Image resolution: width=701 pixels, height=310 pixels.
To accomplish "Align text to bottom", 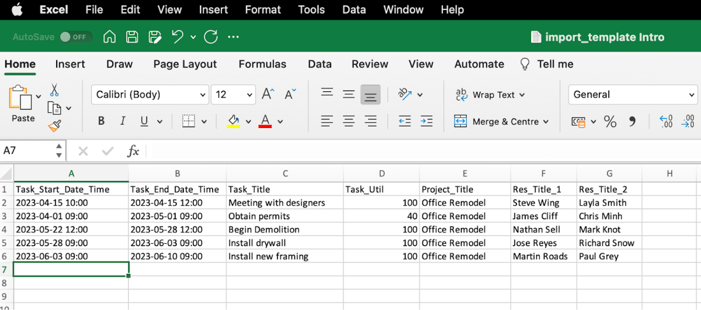I will tap(370, 94).
